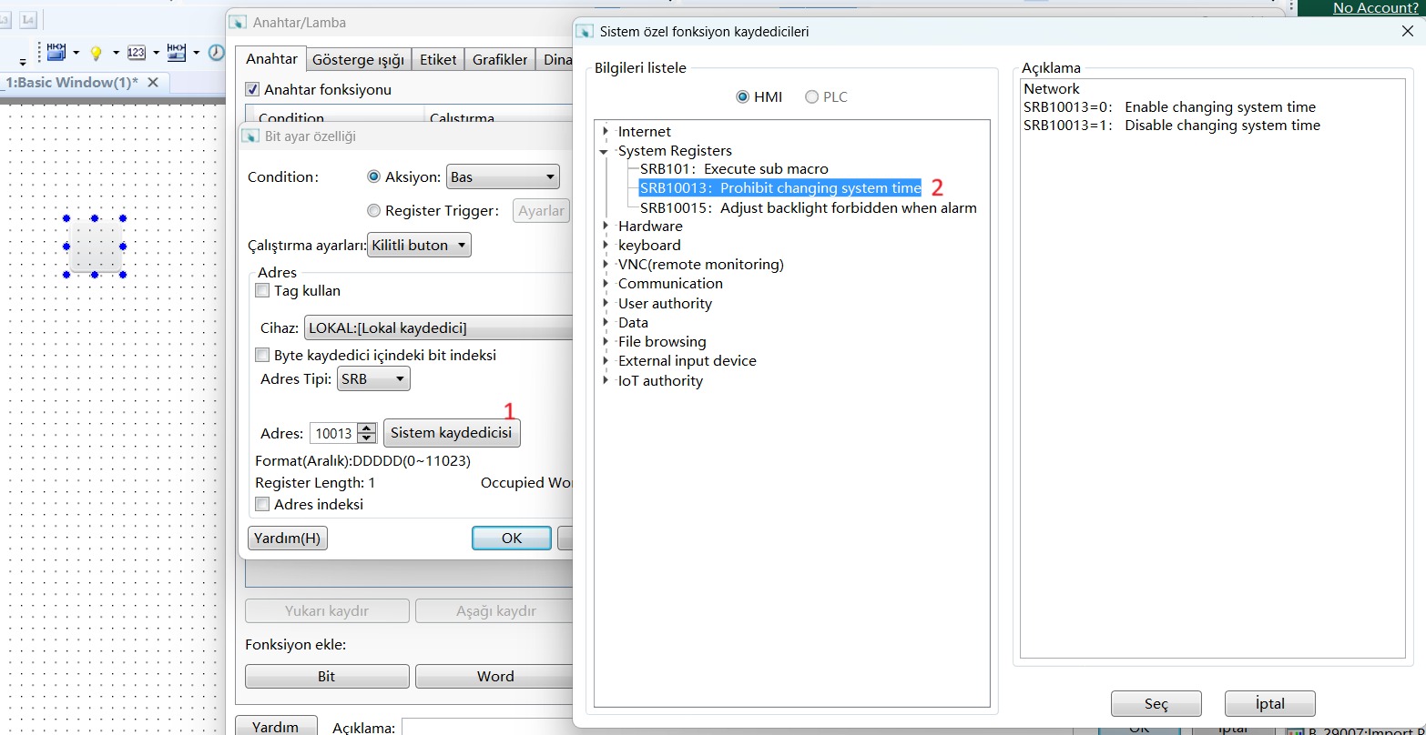
Task: Open the Adres Tipi SRB dropdown
Action: 373,379
